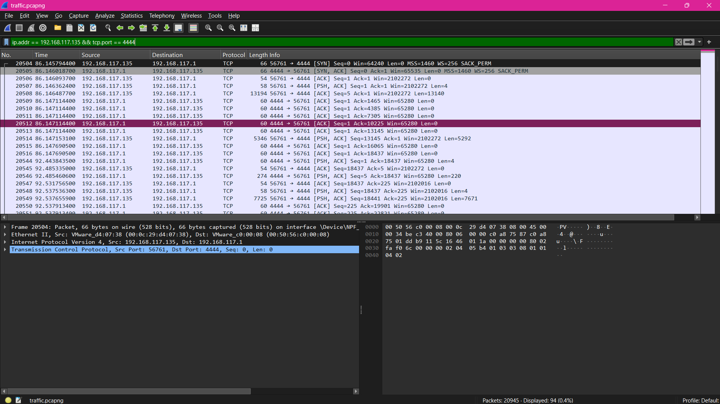Find a packet with the magnifier icon
This screenshot has height=404, width=720.
point(108,28)
